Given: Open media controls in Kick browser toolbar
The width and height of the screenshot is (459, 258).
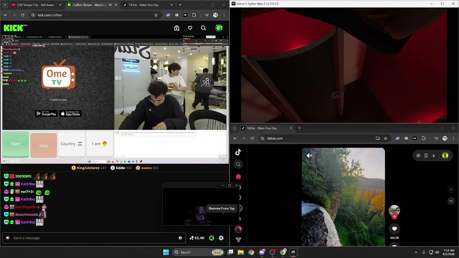Looking at the screenshot, I should click(x=207, y=15).
